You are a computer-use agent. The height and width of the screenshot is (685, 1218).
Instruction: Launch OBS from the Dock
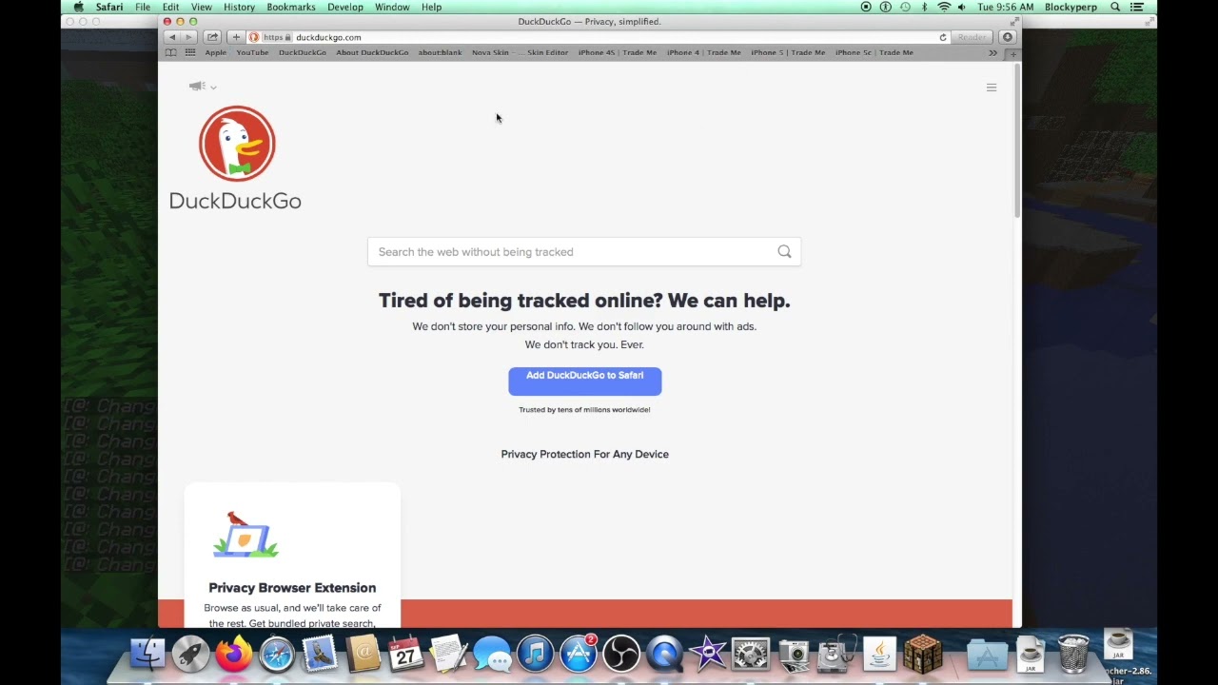pos(621,654)
